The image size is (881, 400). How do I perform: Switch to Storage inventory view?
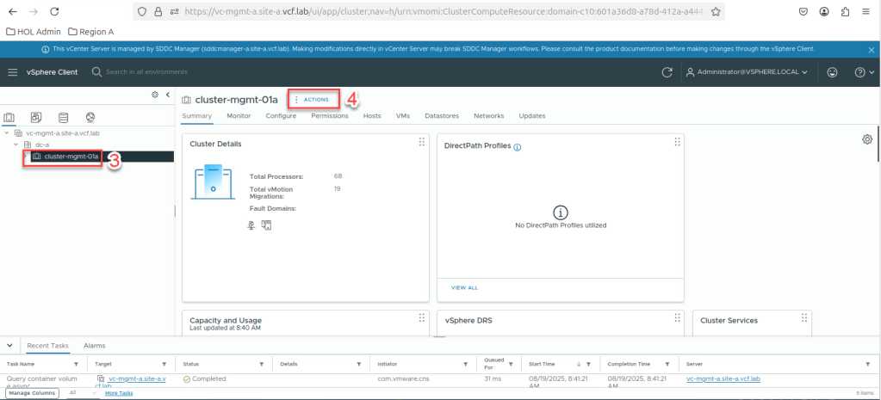point(64,118)
